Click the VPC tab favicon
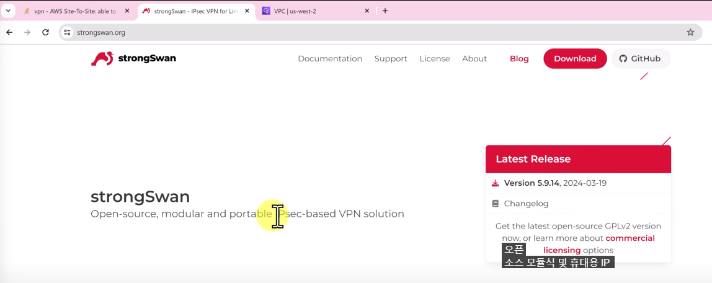The image size is (712, 283). tap(266, 11)
